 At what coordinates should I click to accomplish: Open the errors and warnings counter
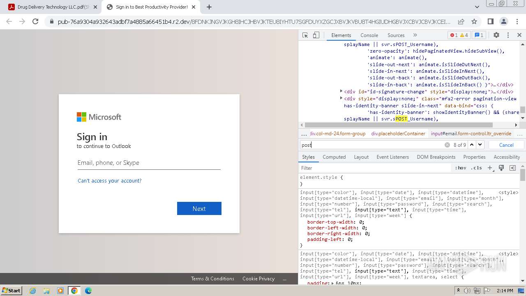[459, 35]
